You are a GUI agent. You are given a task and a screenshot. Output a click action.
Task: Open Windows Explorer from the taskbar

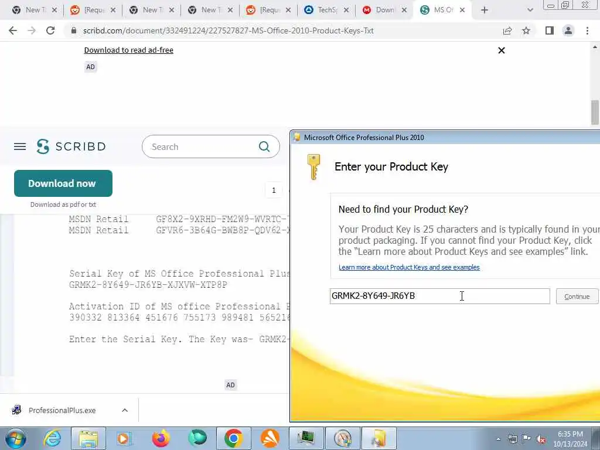(89, 438)
